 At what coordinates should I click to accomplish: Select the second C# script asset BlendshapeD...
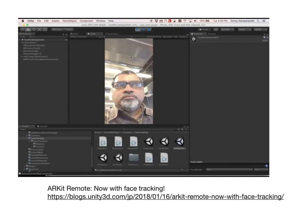(x=118, y=143)
